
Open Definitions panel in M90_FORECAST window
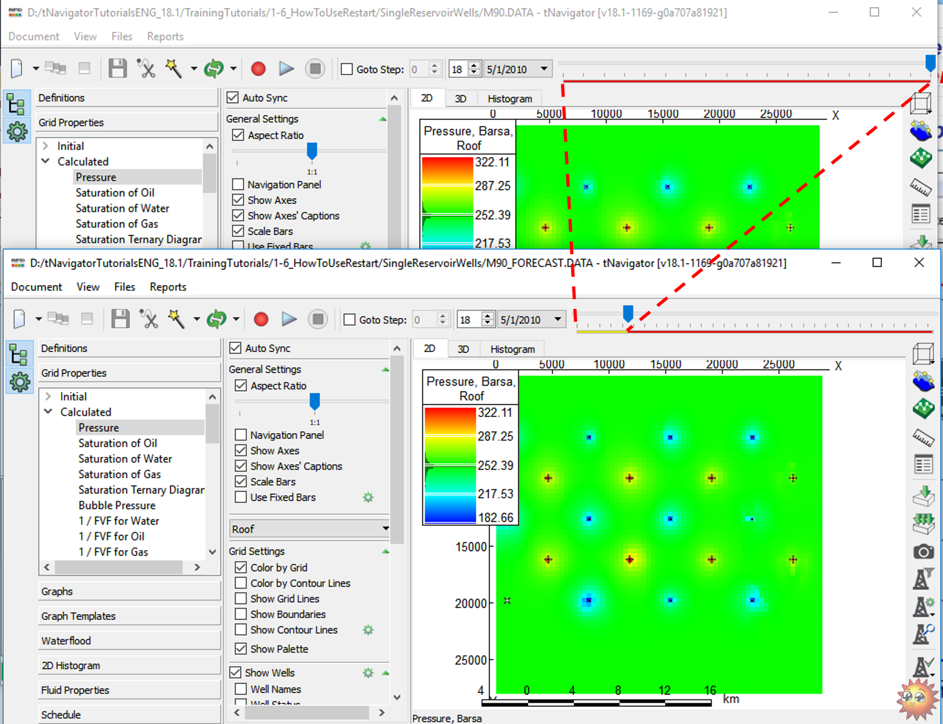129,348
